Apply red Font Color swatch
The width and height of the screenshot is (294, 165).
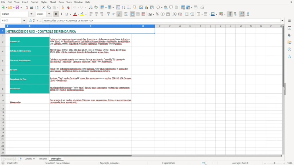75,14
